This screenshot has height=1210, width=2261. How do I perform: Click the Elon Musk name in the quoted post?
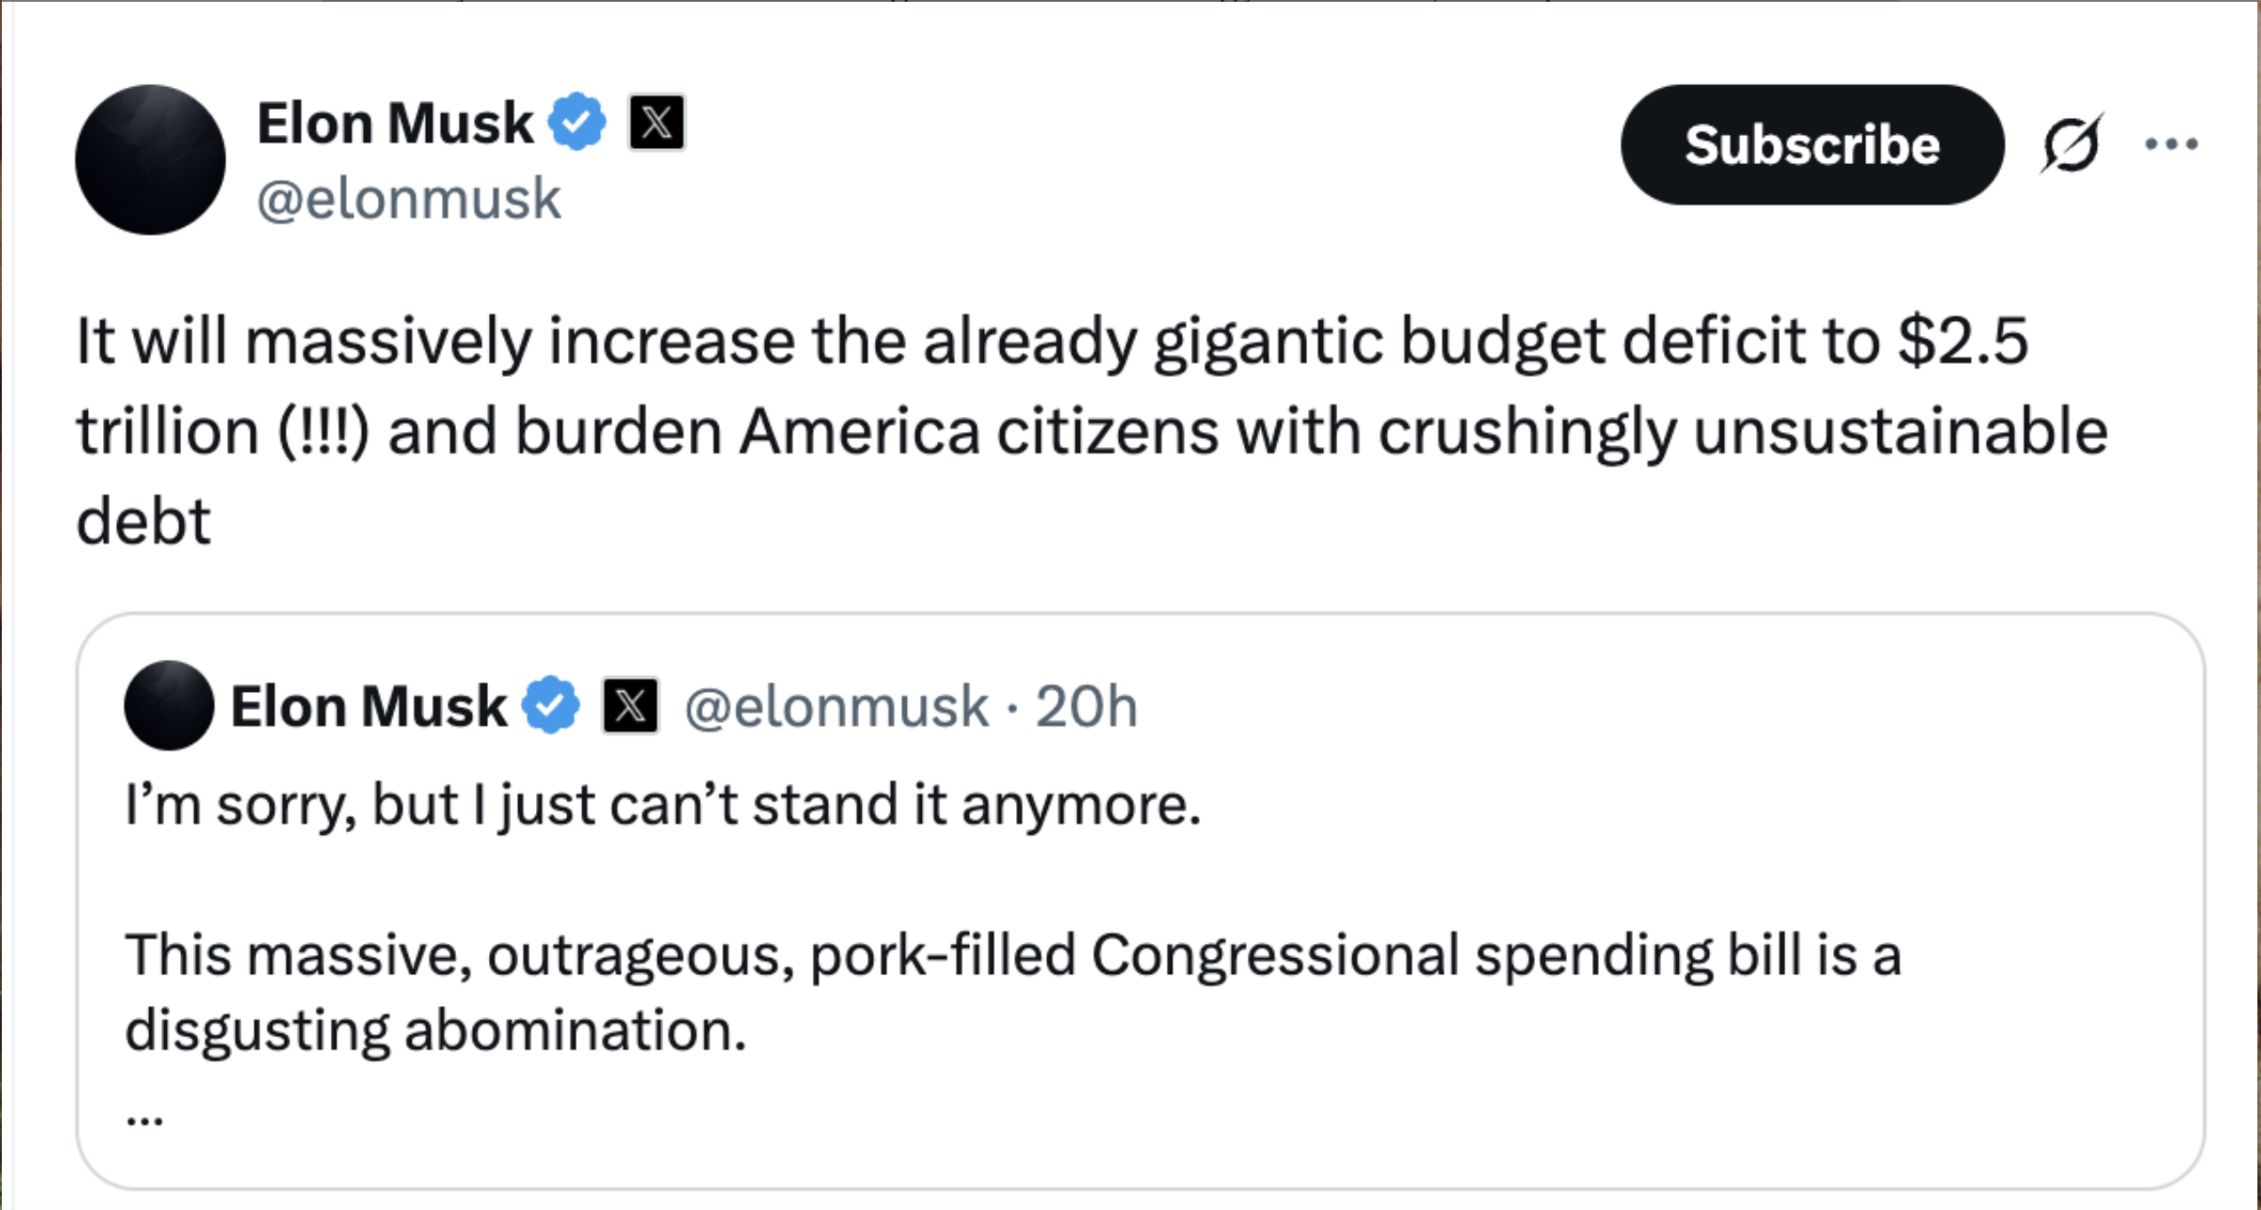[368, 706]
